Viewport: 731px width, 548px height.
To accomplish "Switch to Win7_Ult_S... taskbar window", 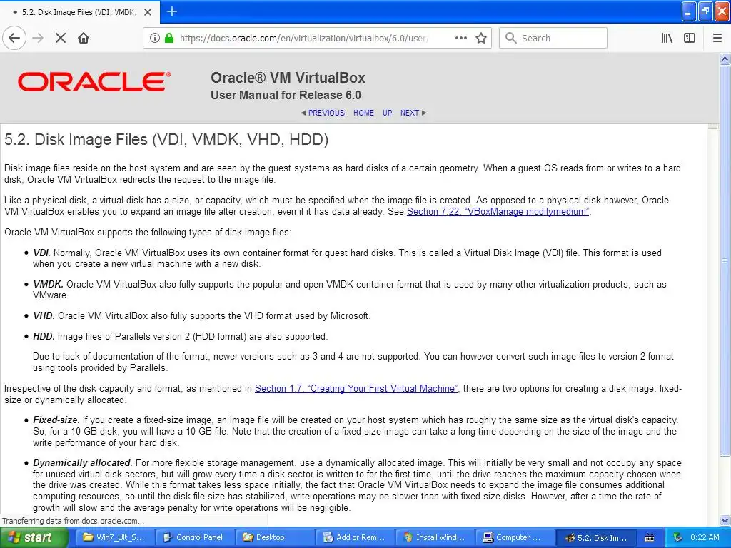I will (115, 538).
